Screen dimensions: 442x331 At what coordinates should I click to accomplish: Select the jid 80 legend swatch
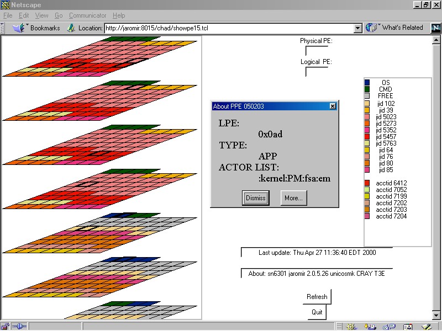click(x=367, y=163)
